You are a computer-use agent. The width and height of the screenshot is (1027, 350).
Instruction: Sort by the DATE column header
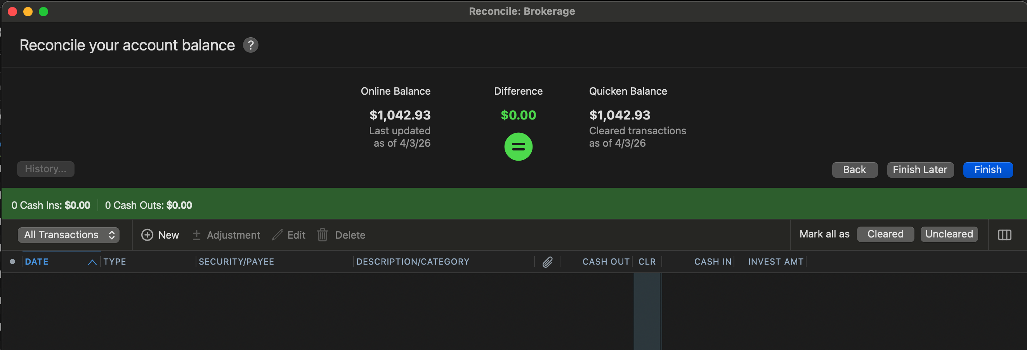point(36,262)
